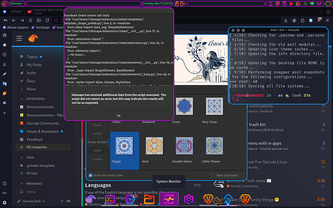This screenshot has width=333, height=208.
Task: Open the settings gear in dock
Action: coord(188,199)
